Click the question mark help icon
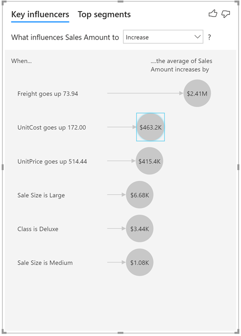 coord(209,37)
